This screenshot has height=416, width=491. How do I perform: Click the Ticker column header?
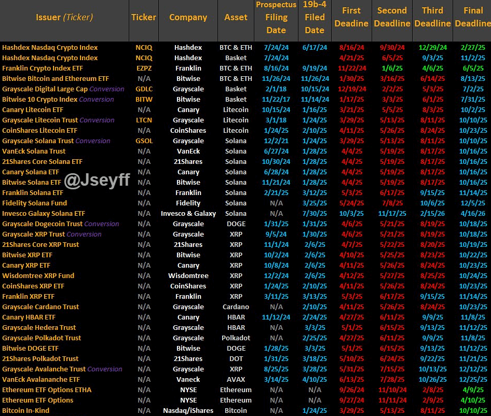pos(144,17)
